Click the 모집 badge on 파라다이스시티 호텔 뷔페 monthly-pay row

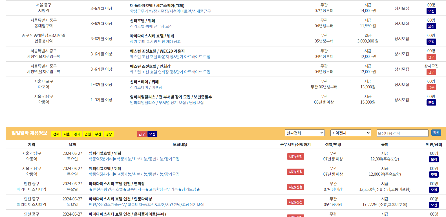[431, 42]
